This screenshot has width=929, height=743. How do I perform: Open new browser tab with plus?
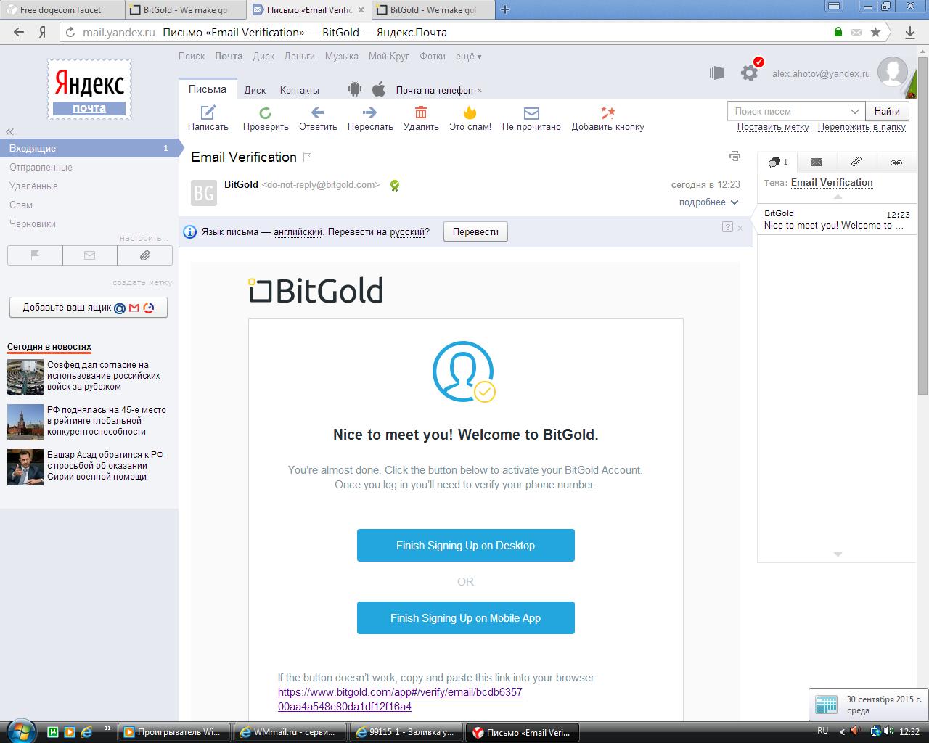(505, 10)
